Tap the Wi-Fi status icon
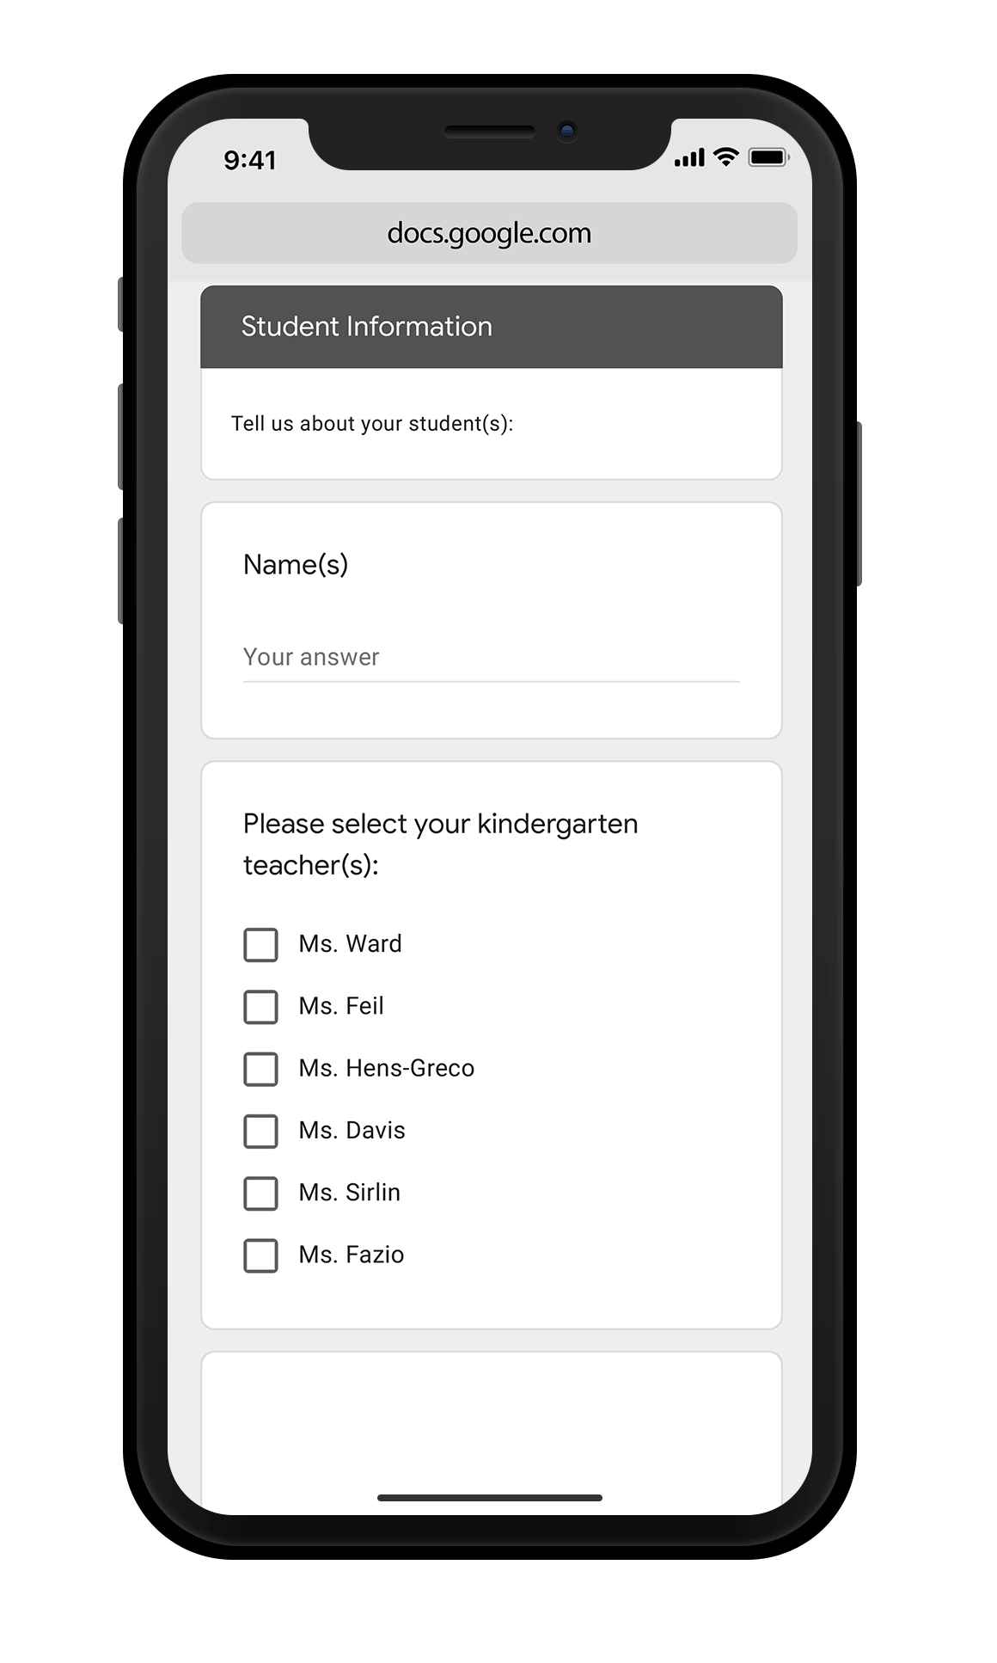Viewport: 997px width, 1663px height. pos(726,156)
